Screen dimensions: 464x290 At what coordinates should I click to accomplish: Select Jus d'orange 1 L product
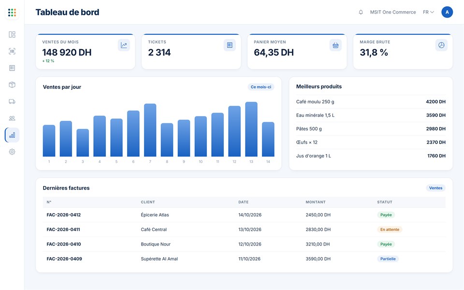point(314,156)
